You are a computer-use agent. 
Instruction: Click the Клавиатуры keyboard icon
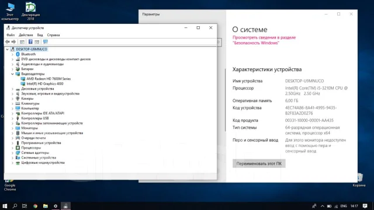pos(18,103)
